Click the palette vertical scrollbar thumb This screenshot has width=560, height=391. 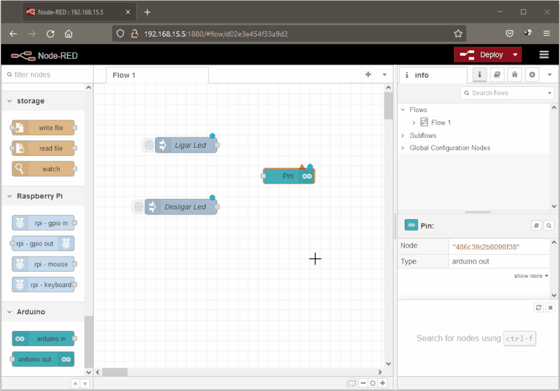pos(88,342)
